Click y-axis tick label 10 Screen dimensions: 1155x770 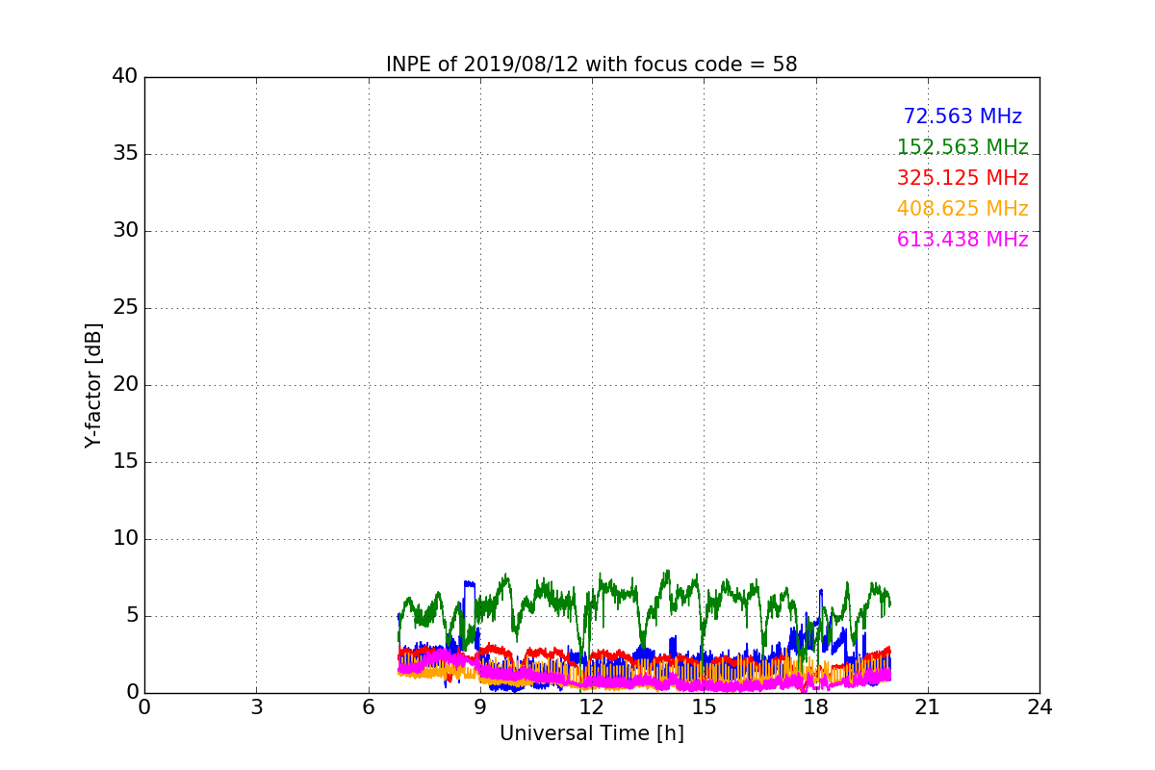pos(125,539)
